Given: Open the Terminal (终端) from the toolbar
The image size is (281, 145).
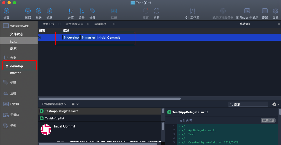Looking at the screenshot, I should click(x=265, y=11).
